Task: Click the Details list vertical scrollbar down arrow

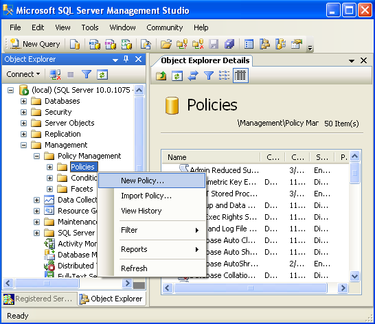Action: [x=354, y=277]
